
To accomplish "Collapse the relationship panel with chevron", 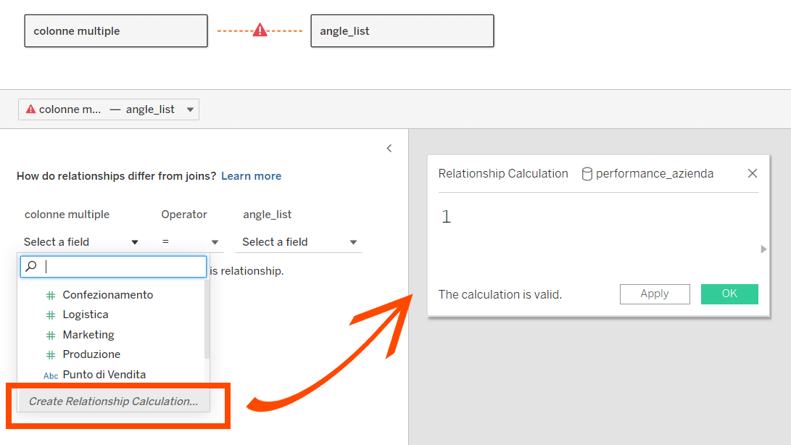I will point(389,149).
